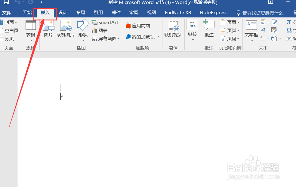
Task: Switch to the 审阅 tab
Action: 134,12
